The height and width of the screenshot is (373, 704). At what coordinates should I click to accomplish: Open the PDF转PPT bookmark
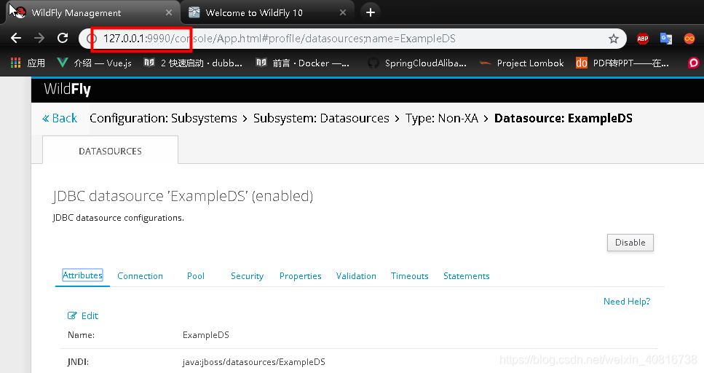pos(622,63)
